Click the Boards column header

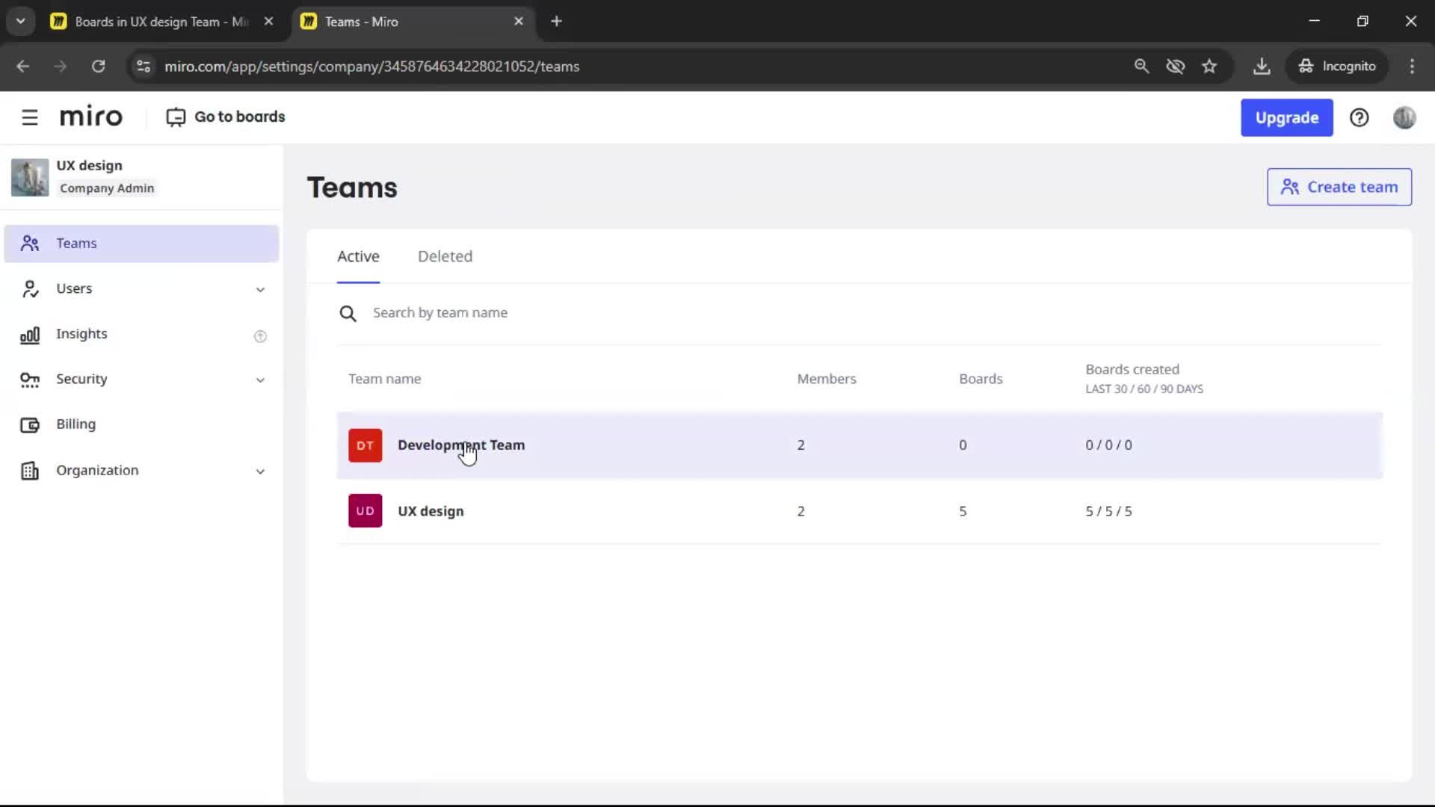tap(981, 379)
